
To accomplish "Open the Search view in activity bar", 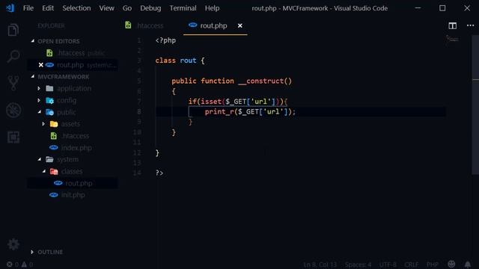I will point(13,57).
